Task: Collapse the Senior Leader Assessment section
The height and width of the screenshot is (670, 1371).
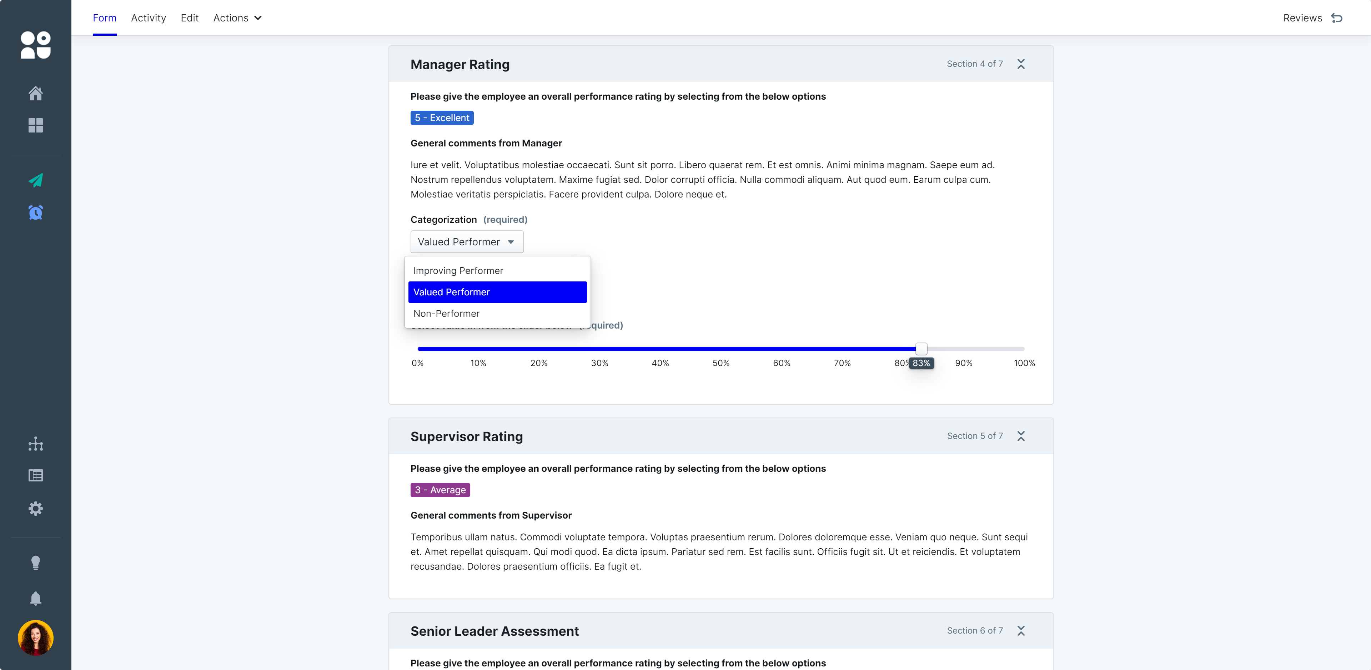Action: coord(1021,631)
